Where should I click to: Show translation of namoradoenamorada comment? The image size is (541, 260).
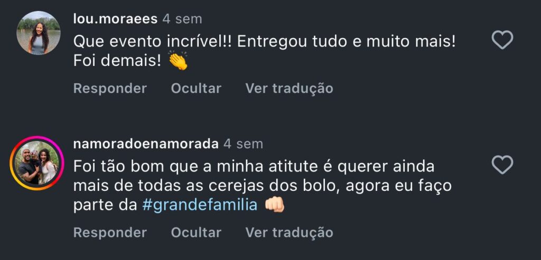click(x=289, y=232)
